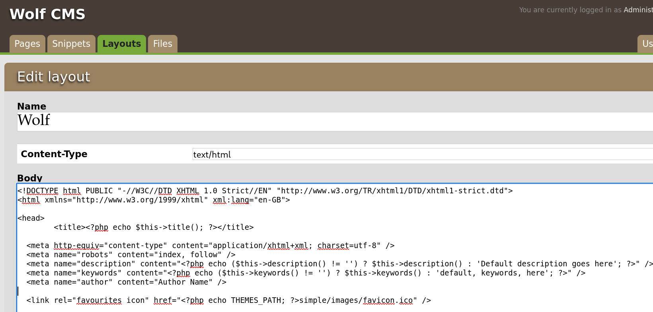Click the meta robots line in Body
The image size is (653, 312).
(x=131, y=255)
